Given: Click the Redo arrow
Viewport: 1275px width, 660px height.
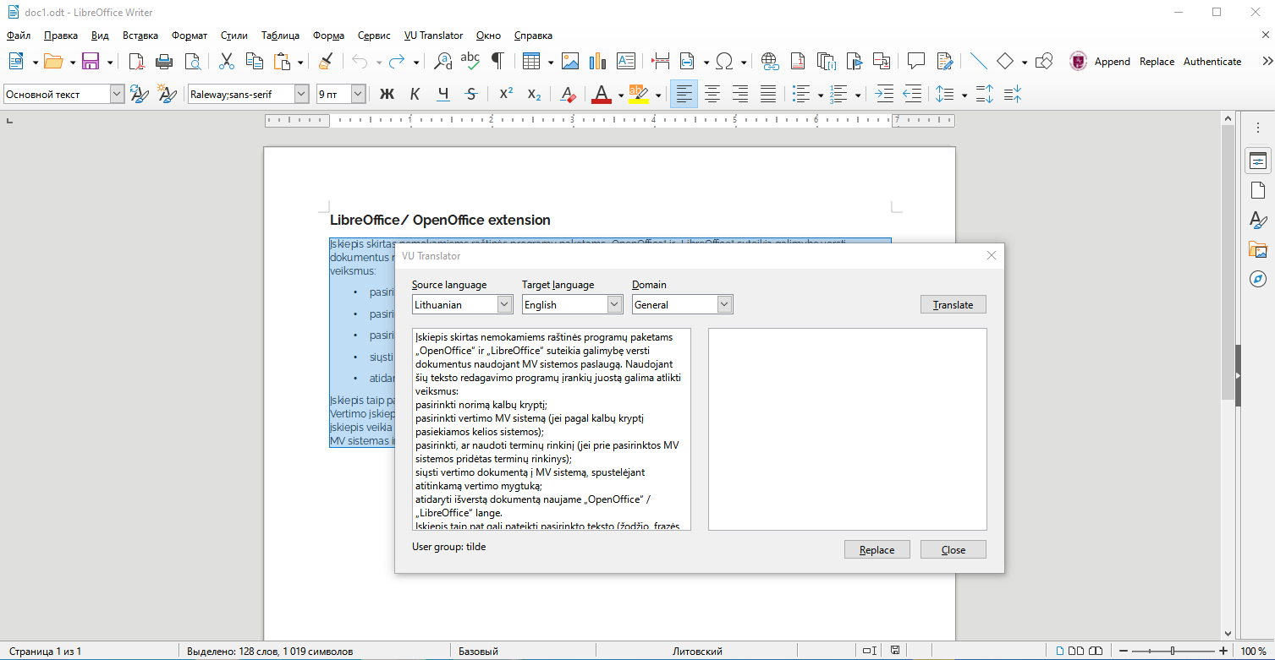Looking at the screenshot, I should click(x=397, y=61).
